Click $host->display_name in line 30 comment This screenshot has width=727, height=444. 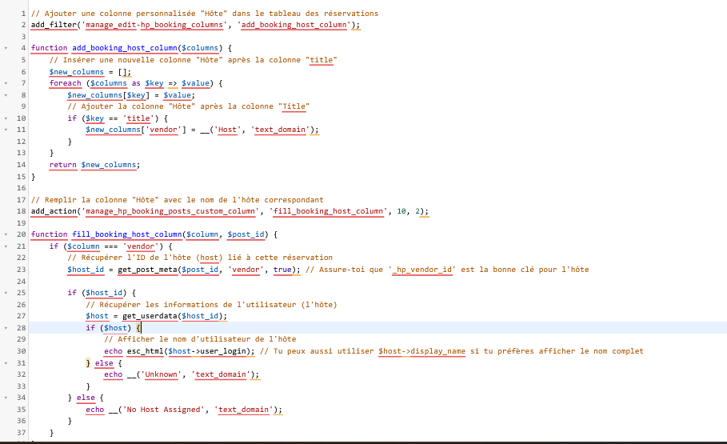pyautogui.click(x=422, y=351)
